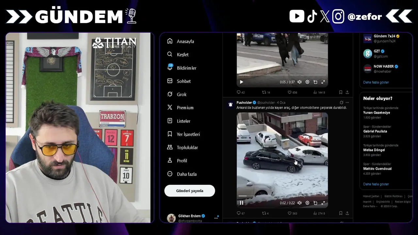Click the Pusholder avatar icon
Screen dimensions: 418x235
[230, 104]
